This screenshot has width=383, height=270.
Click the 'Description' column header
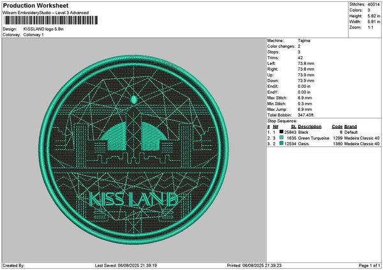point(310,127)
